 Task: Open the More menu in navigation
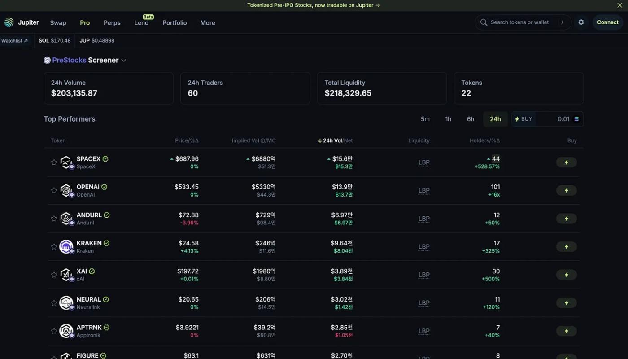click(208, 22)
